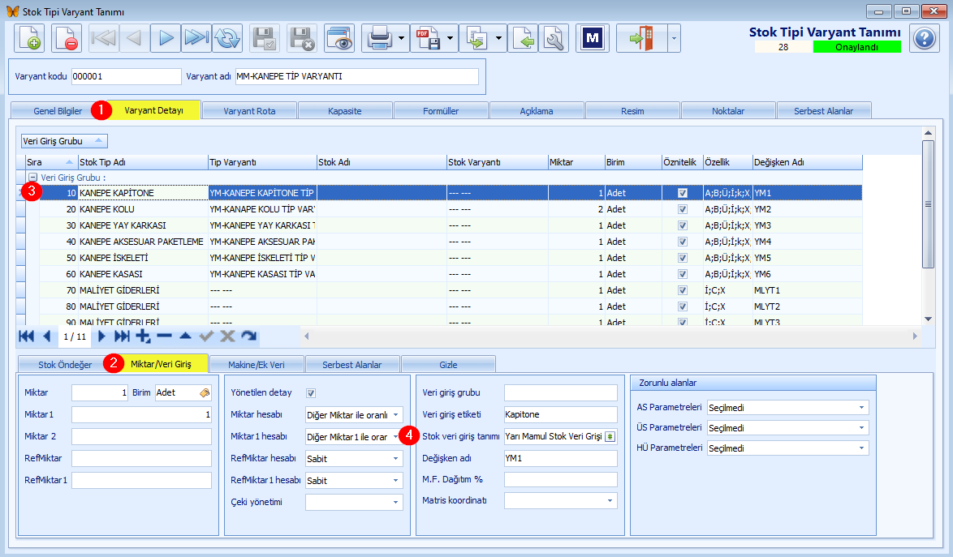Click the grid vertical scrollbar thumb
The image size is (953, 557).
928,204
